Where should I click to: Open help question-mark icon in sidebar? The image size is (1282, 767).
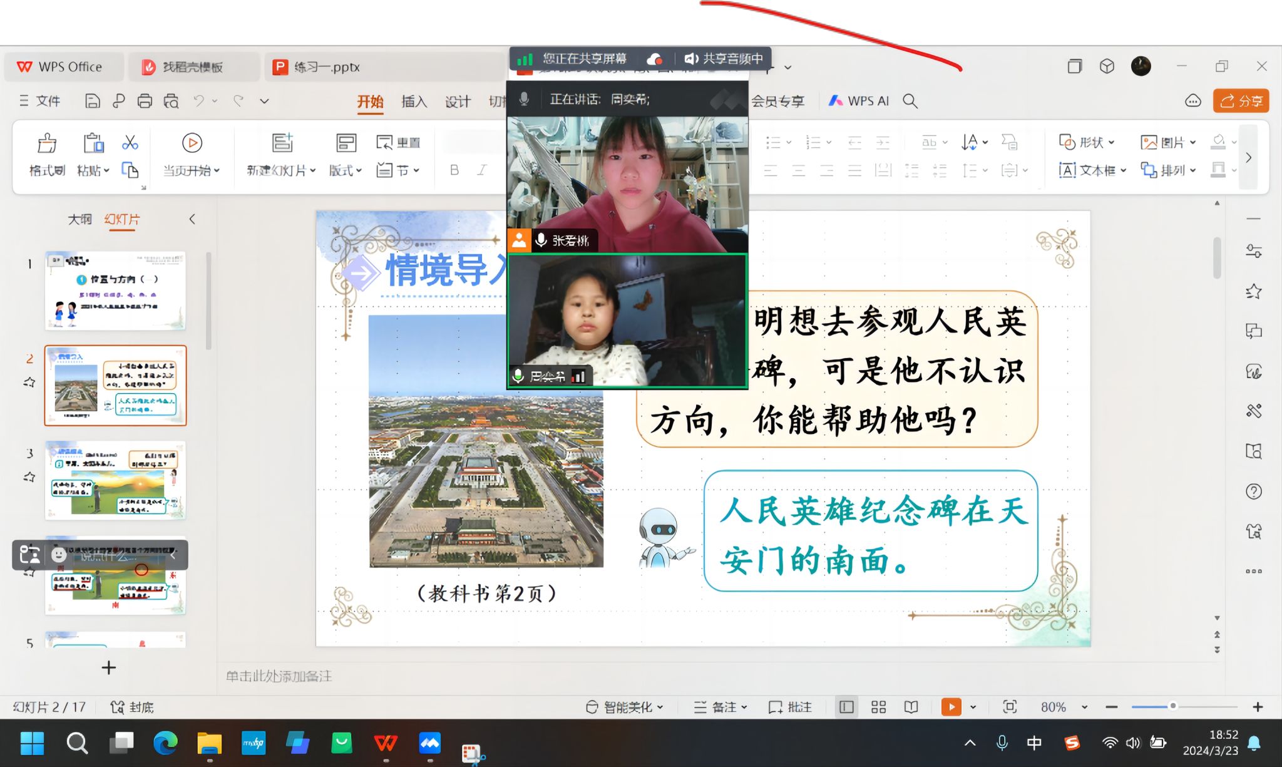1253,492
